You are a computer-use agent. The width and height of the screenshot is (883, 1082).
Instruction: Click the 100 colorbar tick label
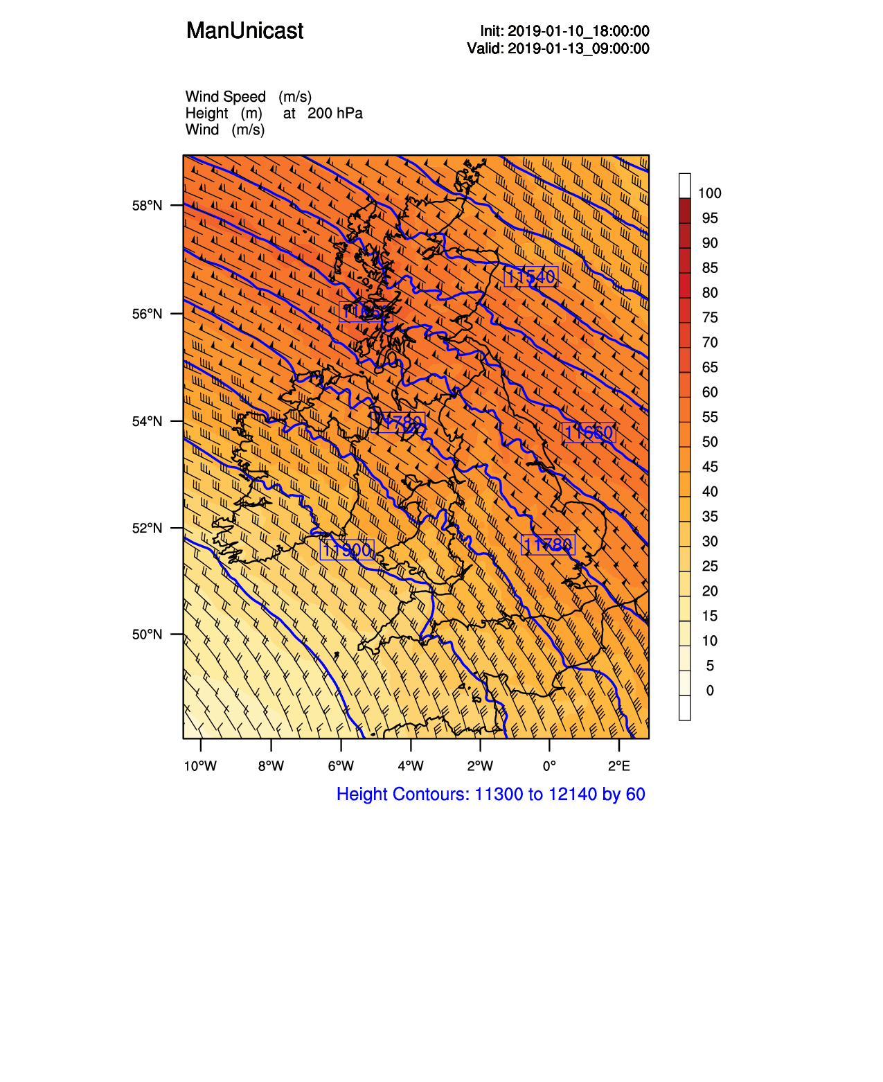pos(710,193)
